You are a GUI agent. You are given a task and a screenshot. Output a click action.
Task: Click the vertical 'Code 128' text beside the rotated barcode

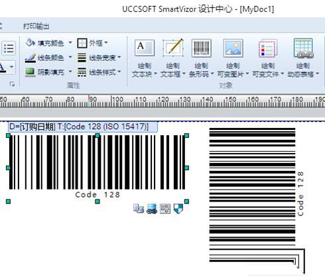coord(300,194)
